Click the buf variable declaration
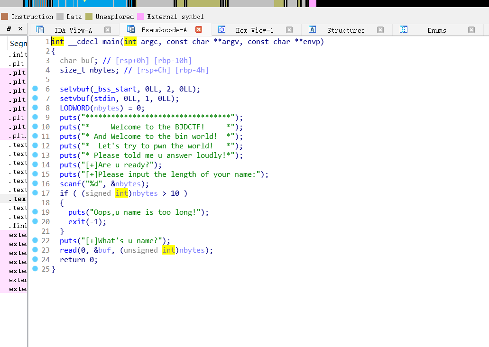The height and width of the screenshot is (347, 489). pyautogui.click(x=88, y=61)
